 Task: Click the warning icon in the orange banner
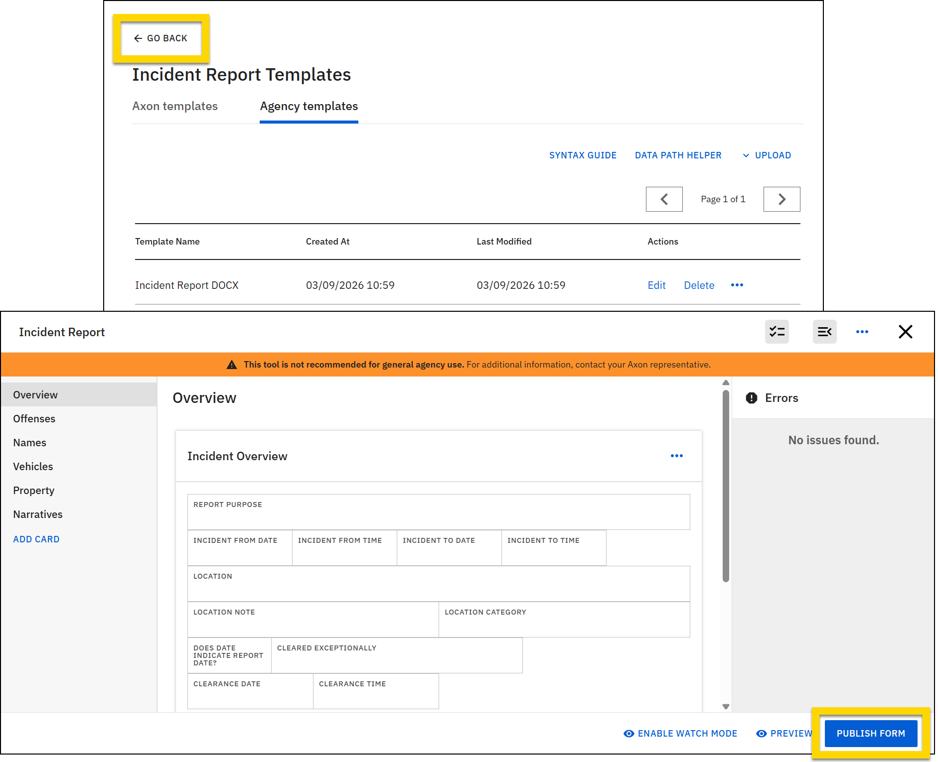(232, 364)
